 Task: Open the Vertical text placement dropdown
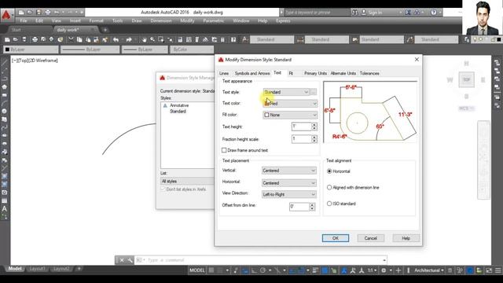point(289,171)
